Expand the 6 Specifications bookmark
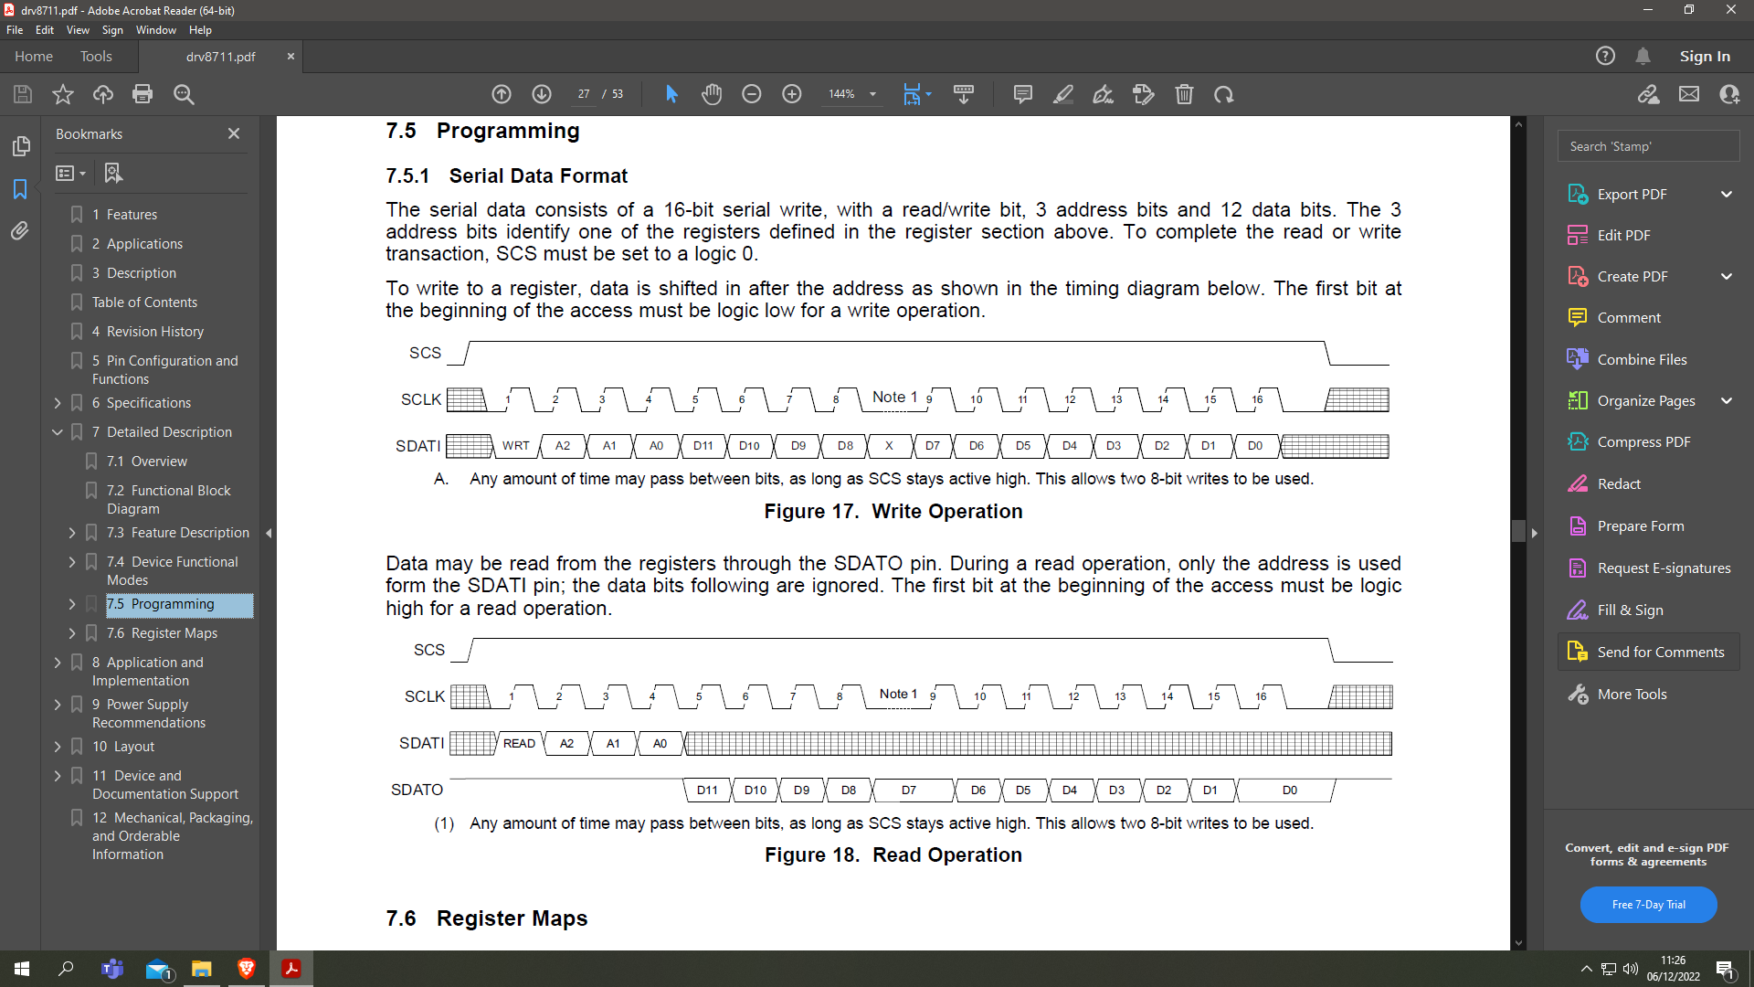Viewport: 1754px width, 987px height. coord(58,403)
